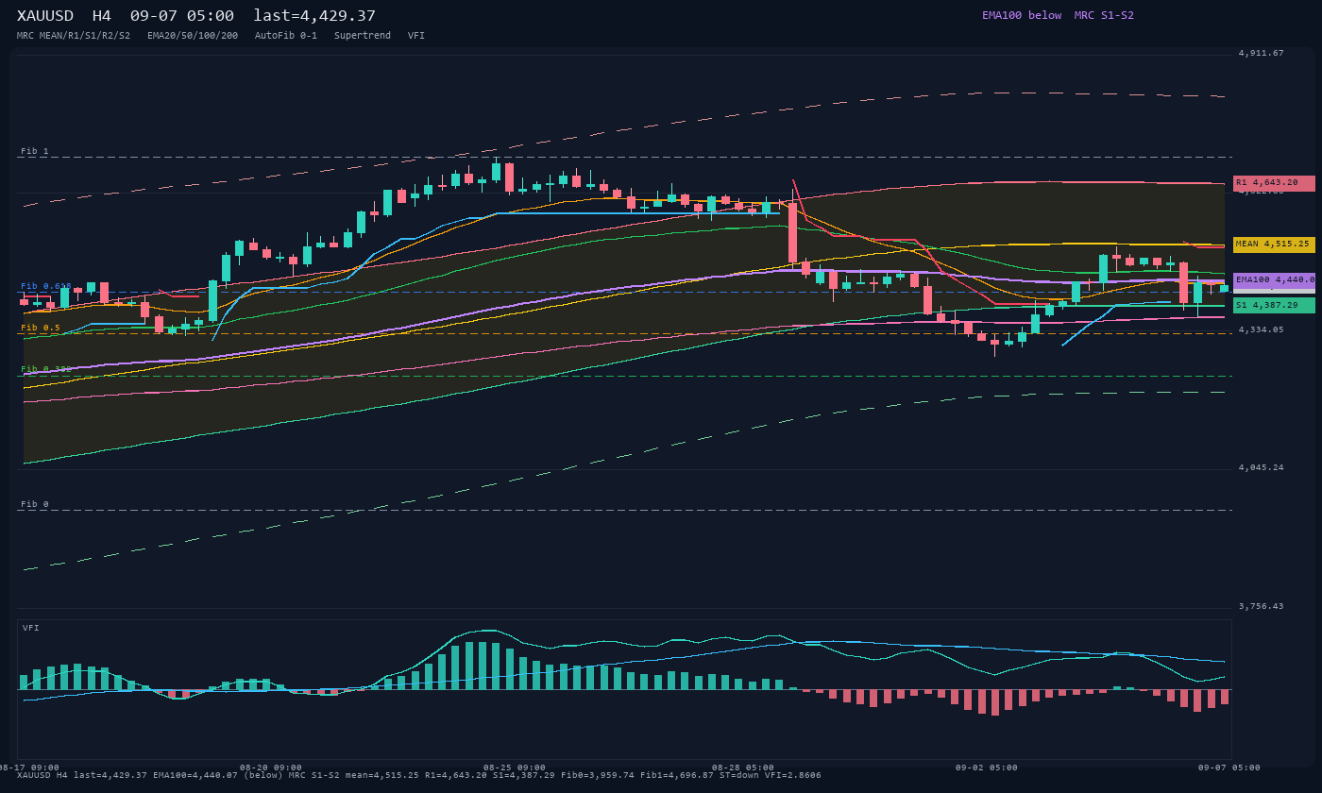
Task: Click the R1 4,643.20 price tag
Action: 1274,183
